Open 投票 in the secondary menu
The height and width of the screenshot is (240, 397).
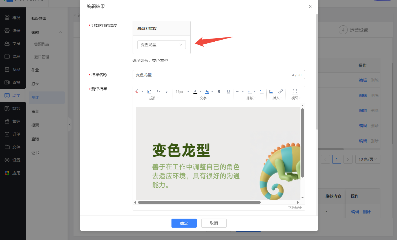point(35,125)
